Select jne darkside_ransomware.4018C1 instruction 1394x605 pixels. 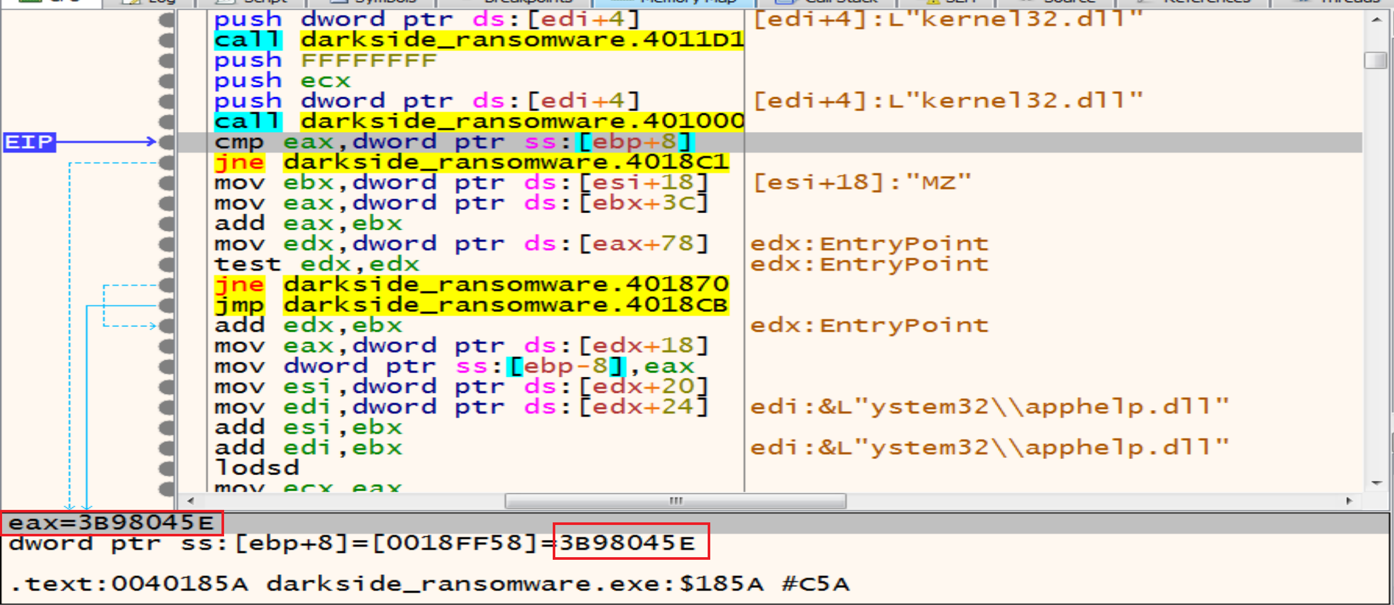(471, 162)
